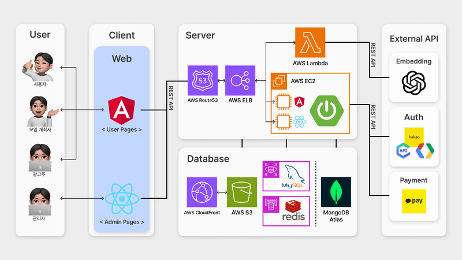Click the small React logo inside EC2

point(299,121)
